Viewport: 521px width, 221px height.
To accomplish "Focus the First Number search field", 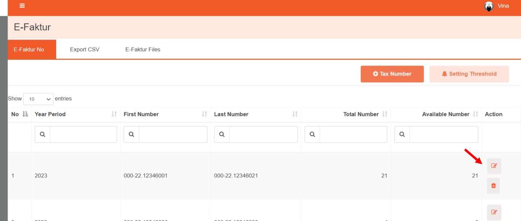I will click(173, 135).
